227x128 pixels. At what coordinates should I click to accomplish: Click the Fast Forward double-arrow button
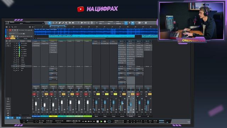pos(89,121)
